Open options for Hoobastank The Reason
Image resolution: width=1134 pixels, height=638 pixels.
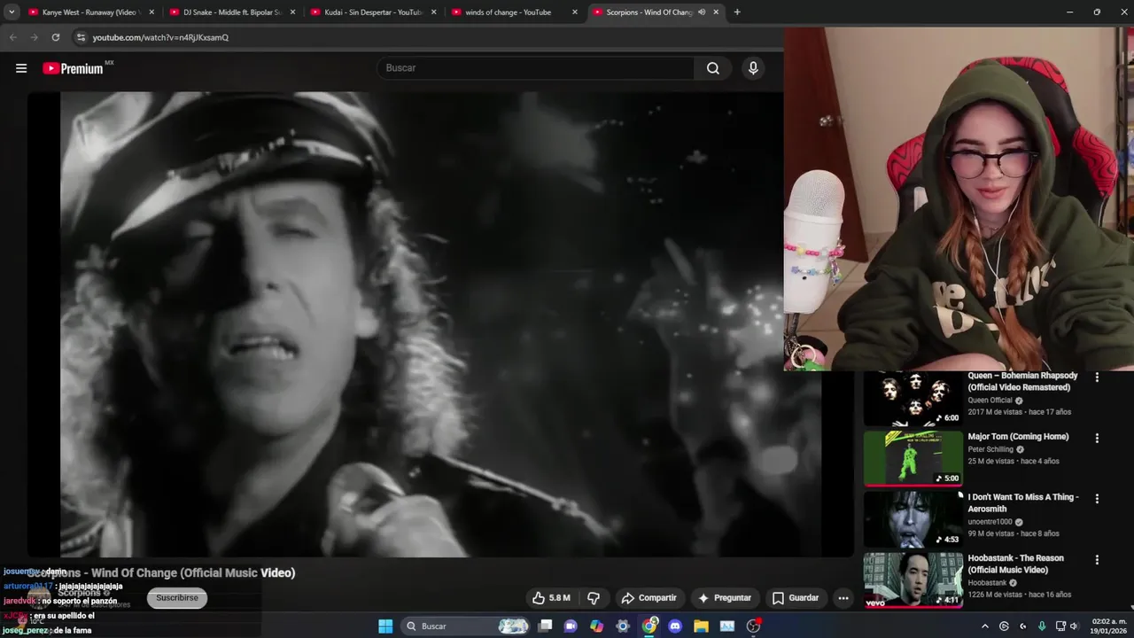tap(1097, 560)
